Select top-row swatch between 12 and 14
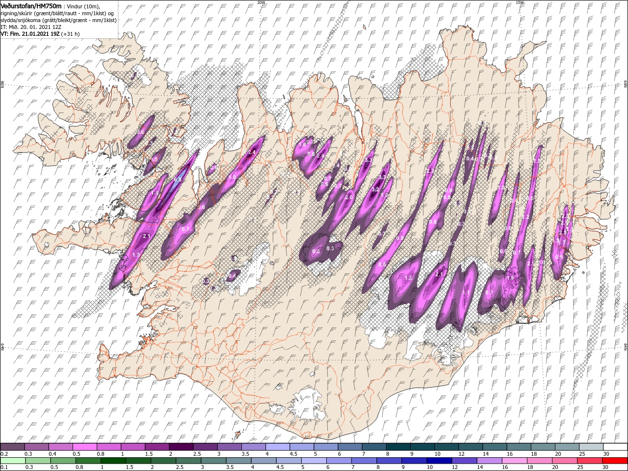The image size is (628, 471). [470, 447]
